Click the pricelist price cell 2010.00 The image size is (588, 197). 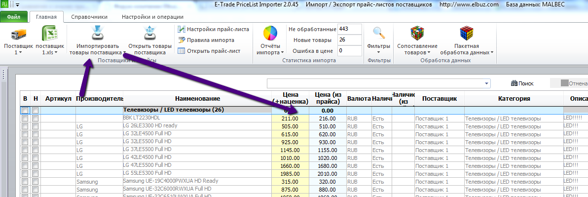pos(328,174)
